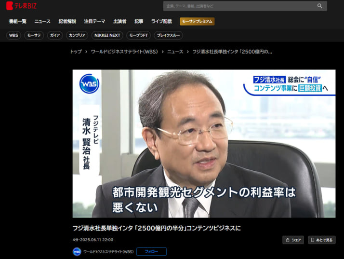Screen dimensions: 344x259
Task: Click the シェア share button
Action: [x=293, y=240]
